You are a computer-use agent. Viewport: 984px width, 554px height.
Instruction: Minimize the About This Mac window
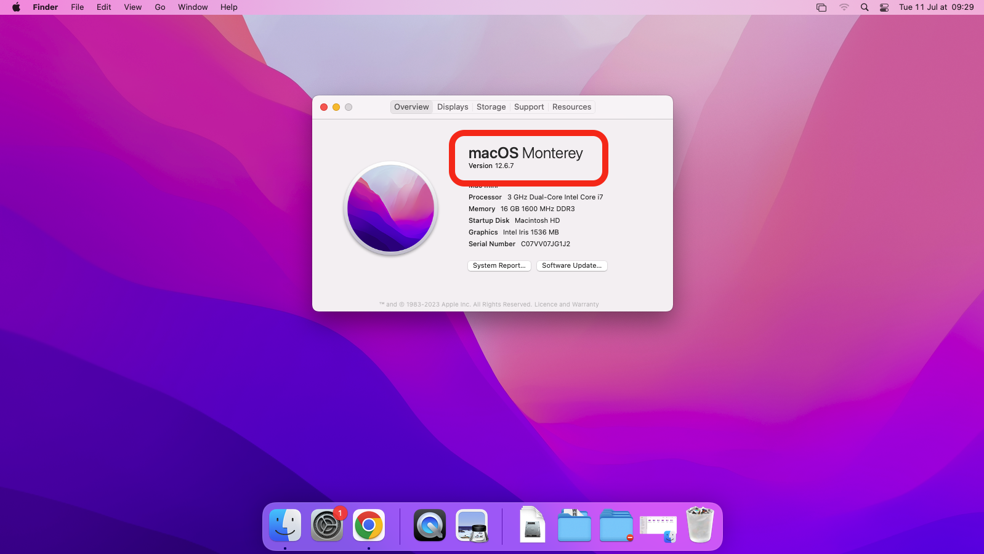coord(336,107)
